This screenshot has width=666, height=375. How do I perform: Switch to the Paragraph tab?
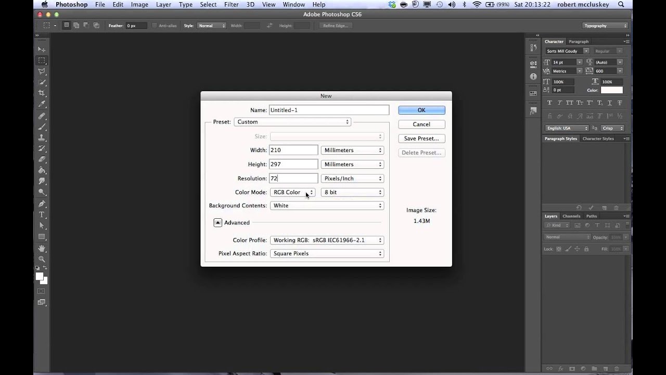pos(579,42)
